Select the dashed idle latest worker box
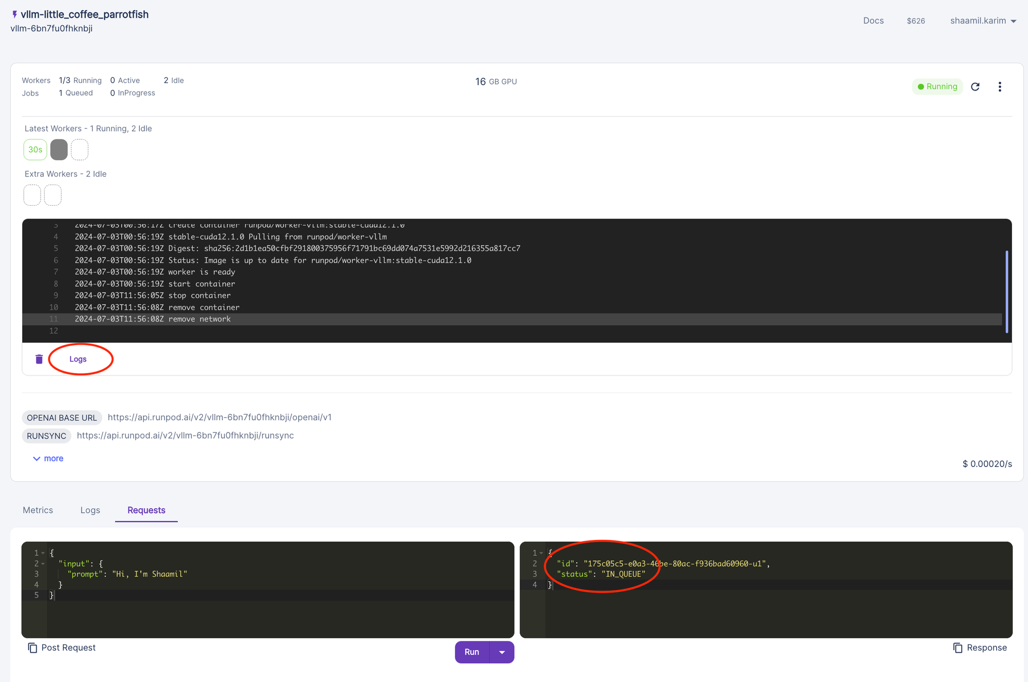Image resolution: width=1028 pixels, height=682 pixels. pos(80,150)
